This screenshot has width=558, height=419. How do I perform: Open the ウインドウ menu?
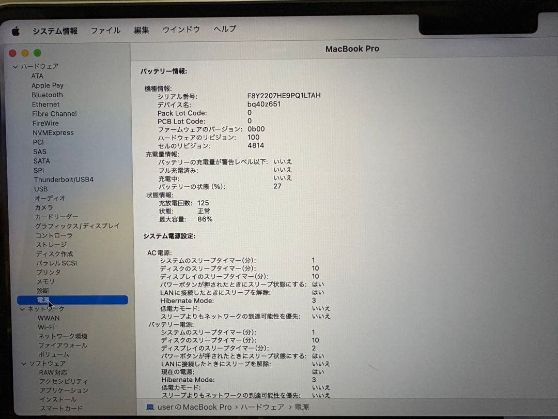pyautogui.click(x=181, y=30)
